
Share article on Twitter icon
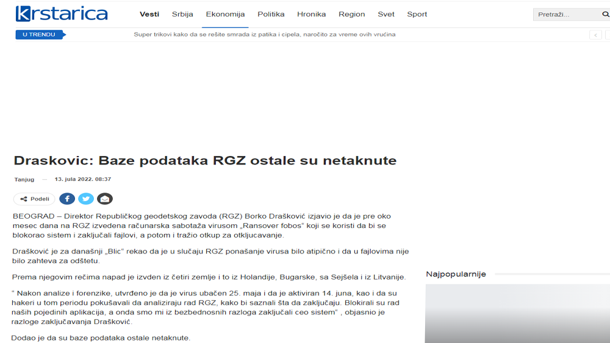86,199
